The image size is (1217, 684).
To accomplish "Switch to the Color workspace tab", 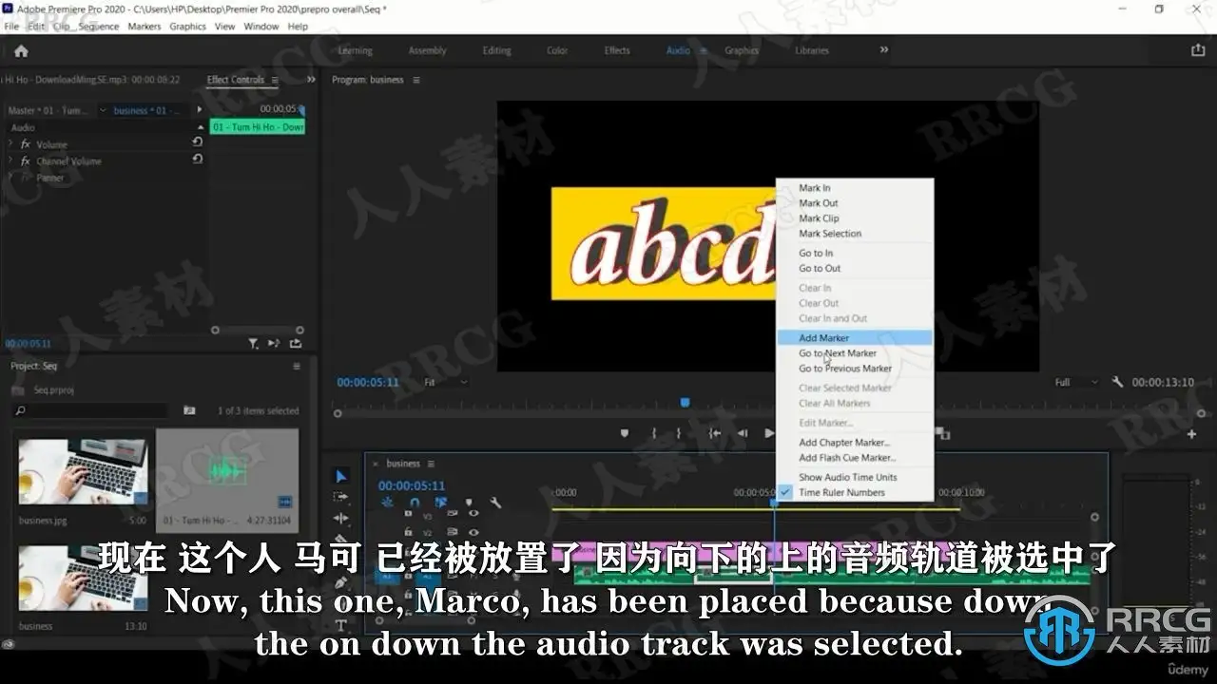I will pyautogui.click(x=557, y=50).
